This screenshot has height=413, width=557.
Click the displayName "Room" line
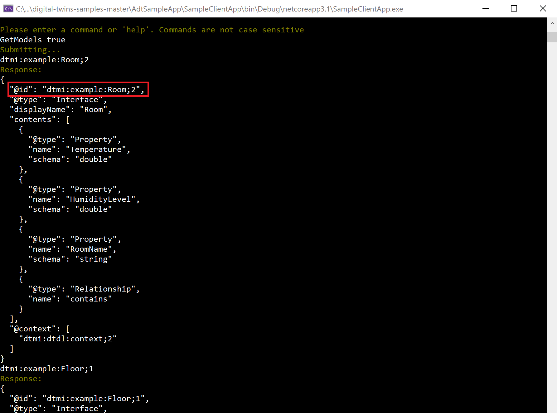61,110
